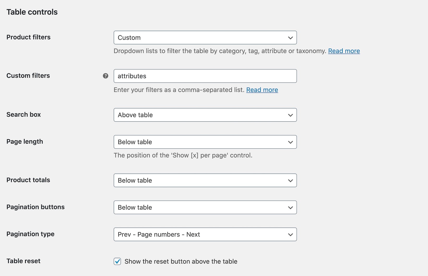
Task: Click the chevron on the Product totals dropdown
Action: (x=290, y=180)
